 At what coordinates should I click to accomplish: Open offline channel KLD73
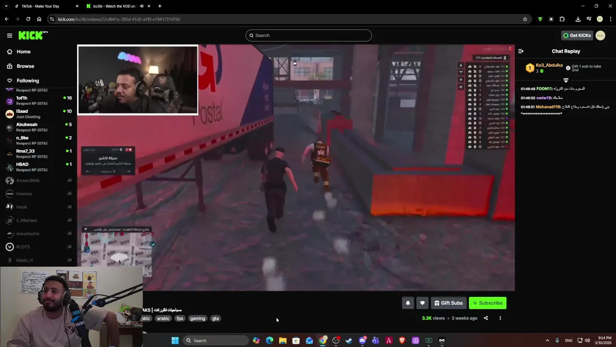coord(38,247)
